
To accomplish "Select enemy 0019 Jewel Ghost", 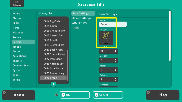I will click(x=53, y=45).
